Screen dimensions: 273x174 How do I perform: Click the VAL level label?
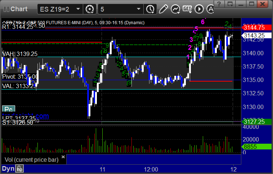click(19, 86)
